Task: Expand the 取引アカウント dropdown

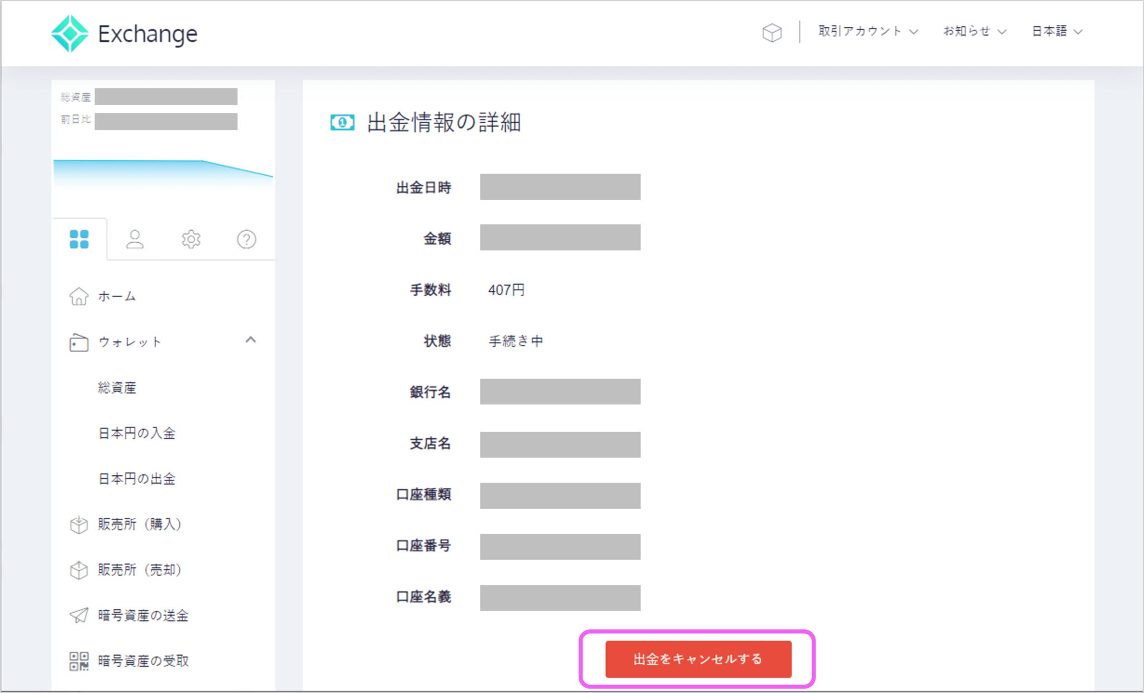Action: coord(867,31)
